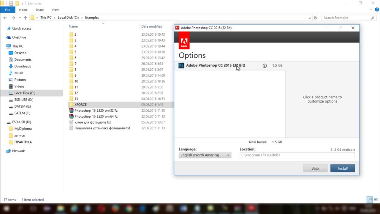Click Local Disk (C:) in address breadcrumb
The width and height of the screenshot is (380, 214).
pos(68,18)
